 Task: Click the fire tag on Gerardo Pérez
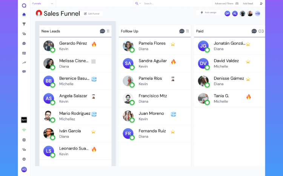click(94, 44)
